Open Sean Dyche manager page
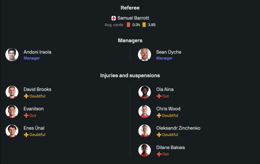Screen dimensions: 260x164 click(x=168, y=52)
